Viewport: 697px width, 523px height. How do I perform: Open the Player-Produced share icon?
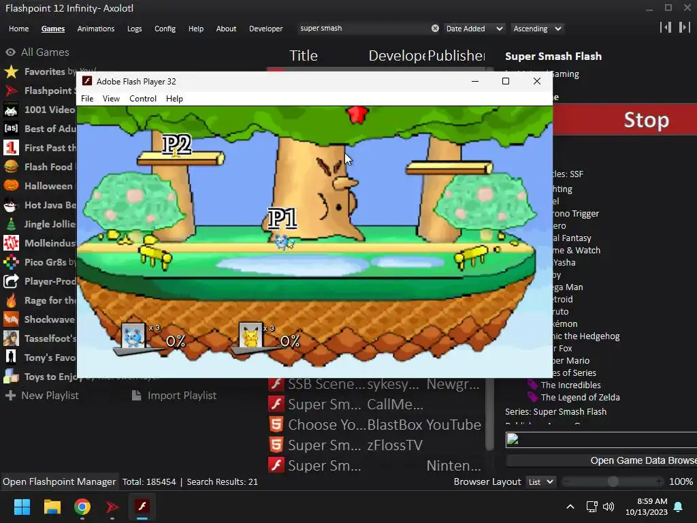(11, 281)
